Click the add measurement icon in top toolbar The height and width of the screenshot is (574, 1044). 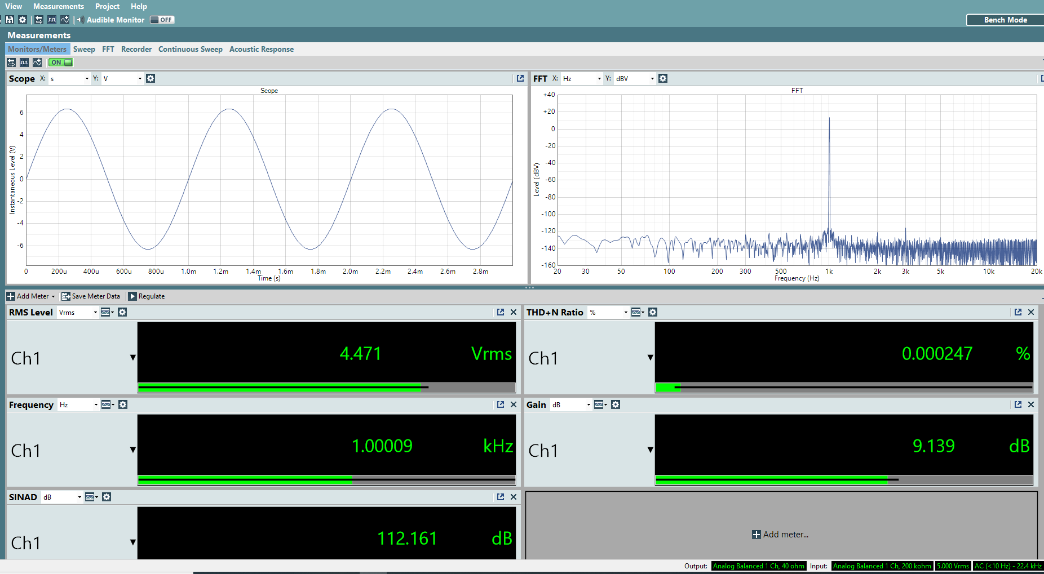click(65, 20)
